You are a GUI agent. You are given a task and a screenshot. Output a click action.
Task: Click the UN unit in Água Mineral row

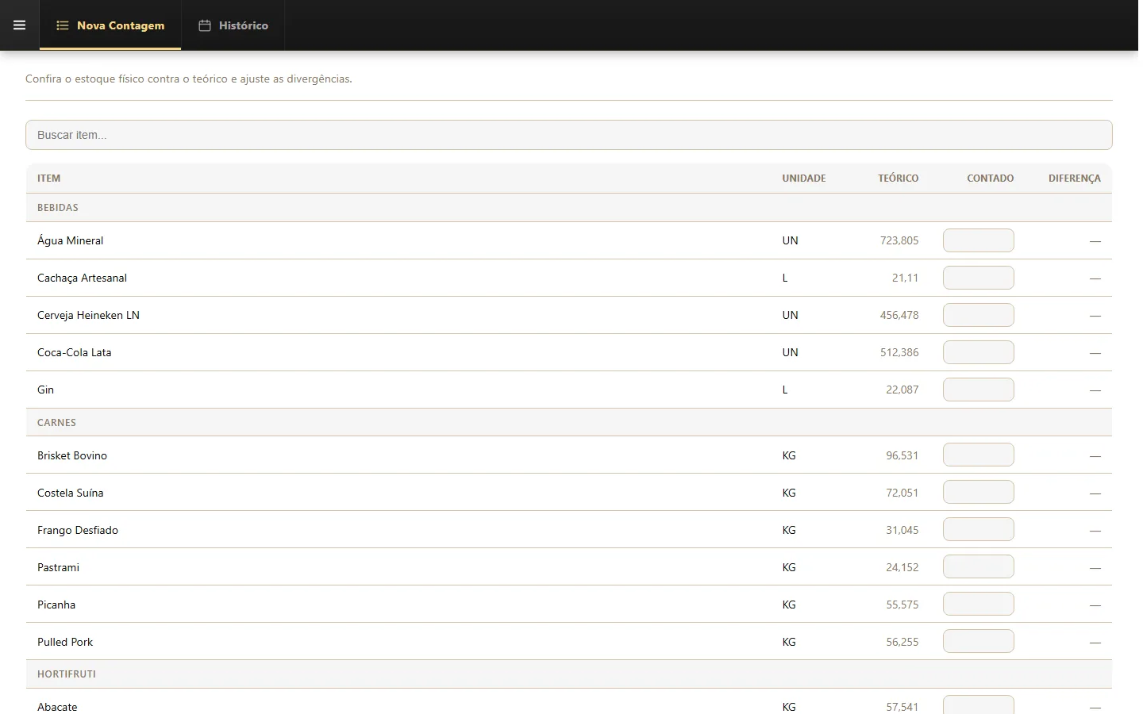(790, 240)
